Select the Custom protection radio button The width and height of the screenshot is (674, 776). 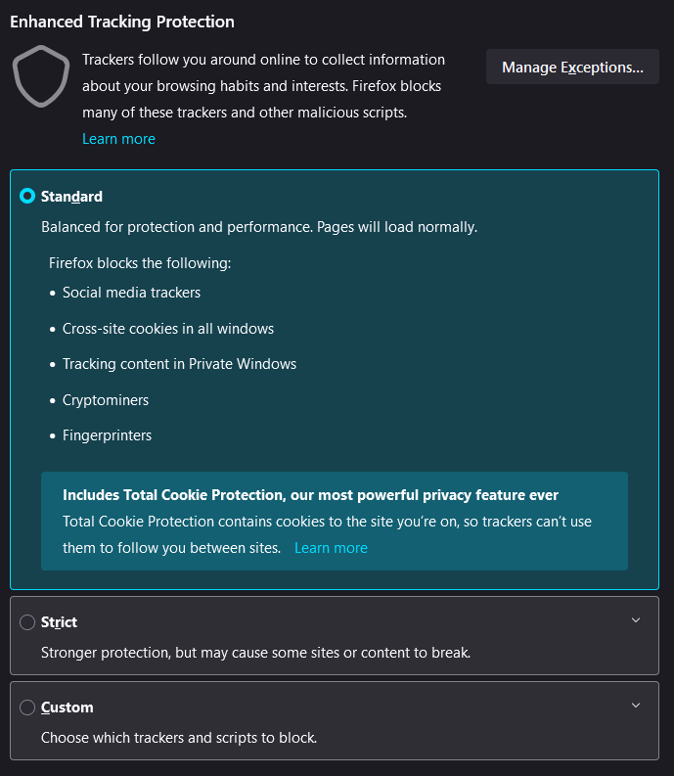(x=27, y=708)
